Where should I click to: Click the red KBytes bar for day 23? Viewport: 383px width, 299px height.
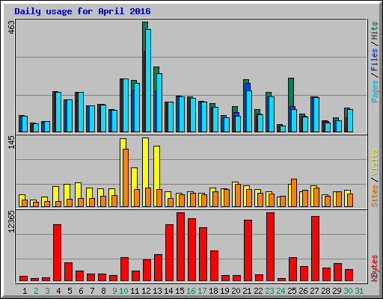(270, 247)
